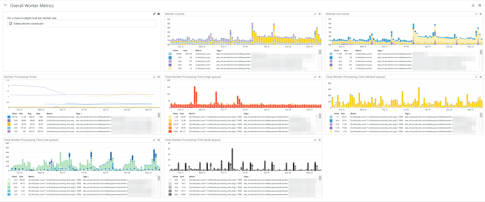The image size is (485, 202).
Task: Sort the Worker Counts legend by Tags
Action: point(219,50)
